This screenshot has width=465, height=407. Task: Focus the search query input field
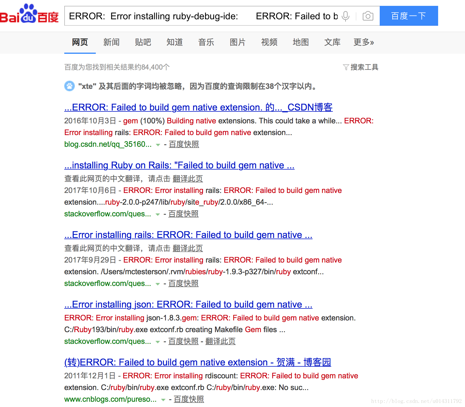[x=203, y=16]
